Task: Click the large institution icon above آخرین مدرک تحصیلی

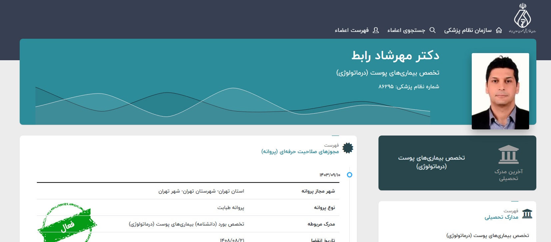Action: (x=508, y=155)
